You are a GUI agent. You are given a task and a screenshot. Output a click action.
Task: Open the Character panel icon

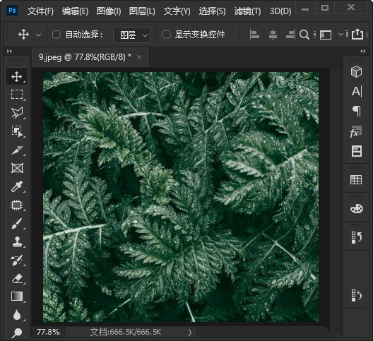tap(357, 91)
